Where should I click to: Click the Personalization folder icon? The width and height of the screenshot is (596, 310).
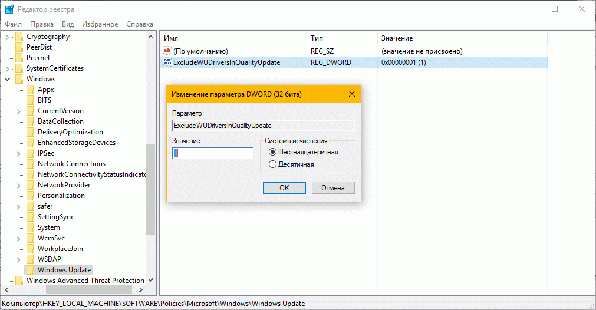(x=30, y=196)
